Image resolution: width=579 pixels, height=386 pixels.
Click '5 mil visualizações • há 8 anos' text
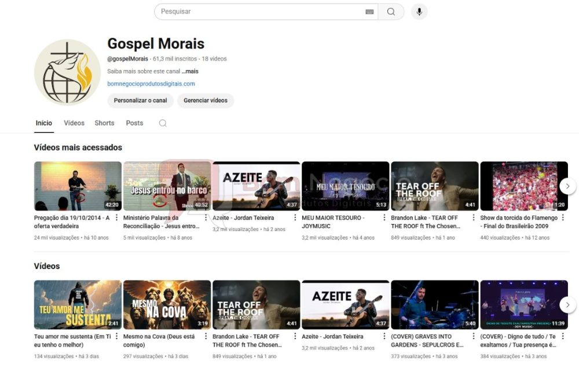(x=157, y=238)
